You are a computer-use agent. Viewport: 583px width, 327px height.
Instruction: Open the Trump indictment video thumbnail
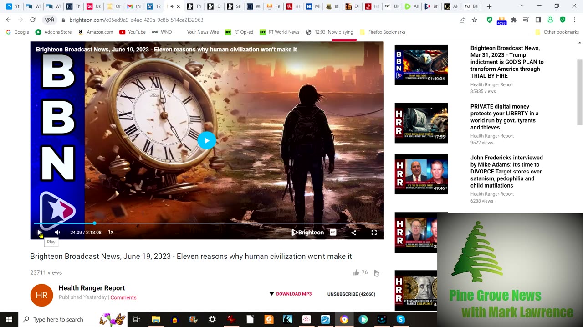421,64
